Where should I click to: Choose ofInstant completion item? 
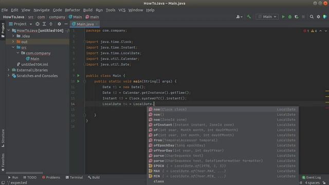tap(223, 125)
